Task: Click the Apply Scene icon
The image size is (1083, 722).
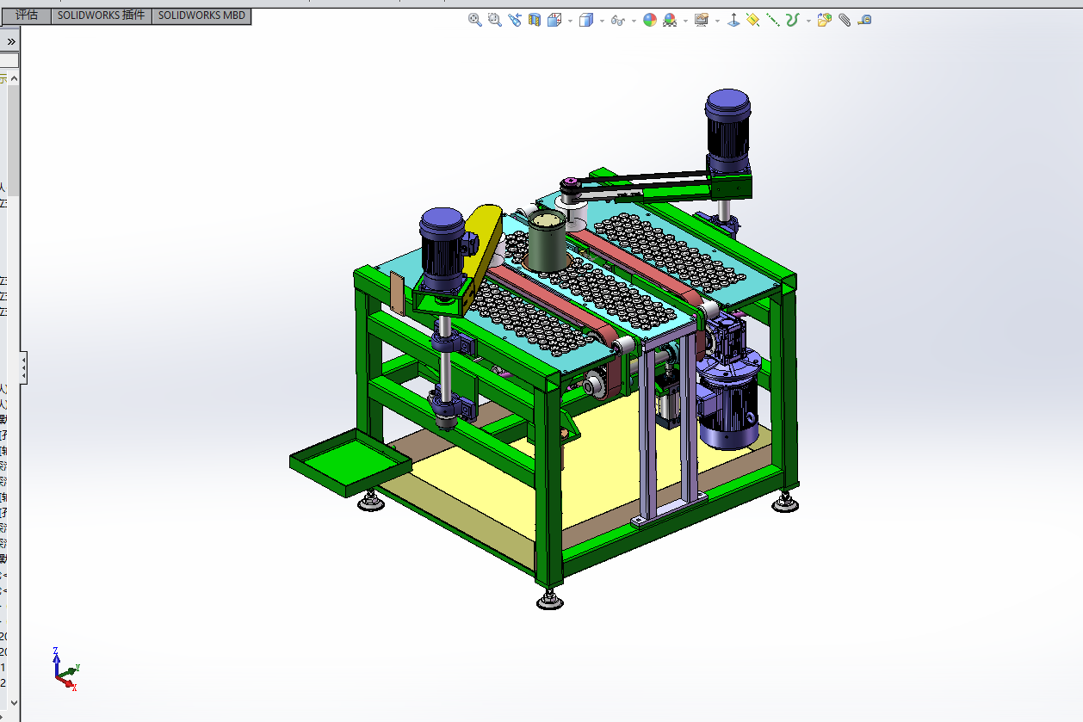Action: pyautogui.click(x=670, y=20)
